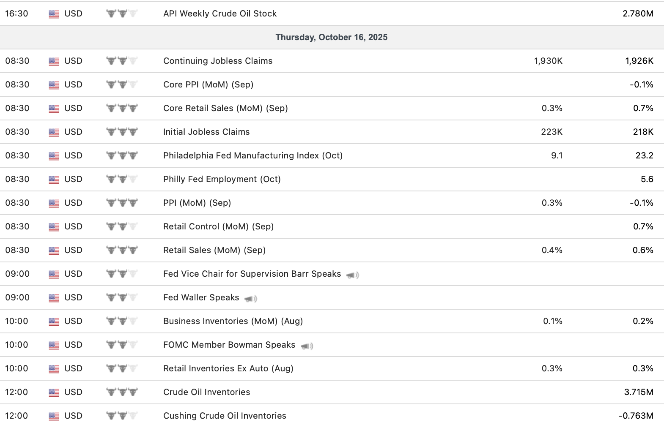
Task: Click Thursday, October 16, 2025 date header
Action: [x=331, y=37]
